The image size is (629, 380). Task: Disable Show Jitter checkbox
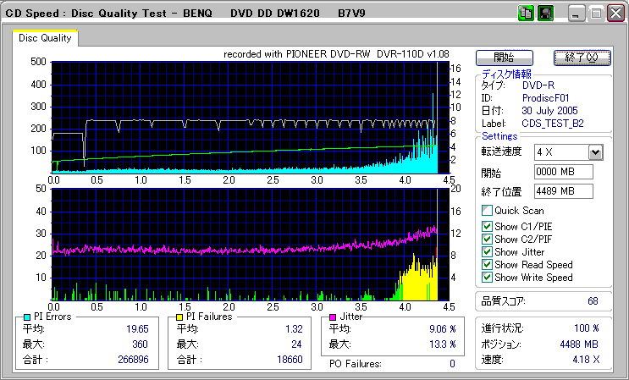pos(487,251)
